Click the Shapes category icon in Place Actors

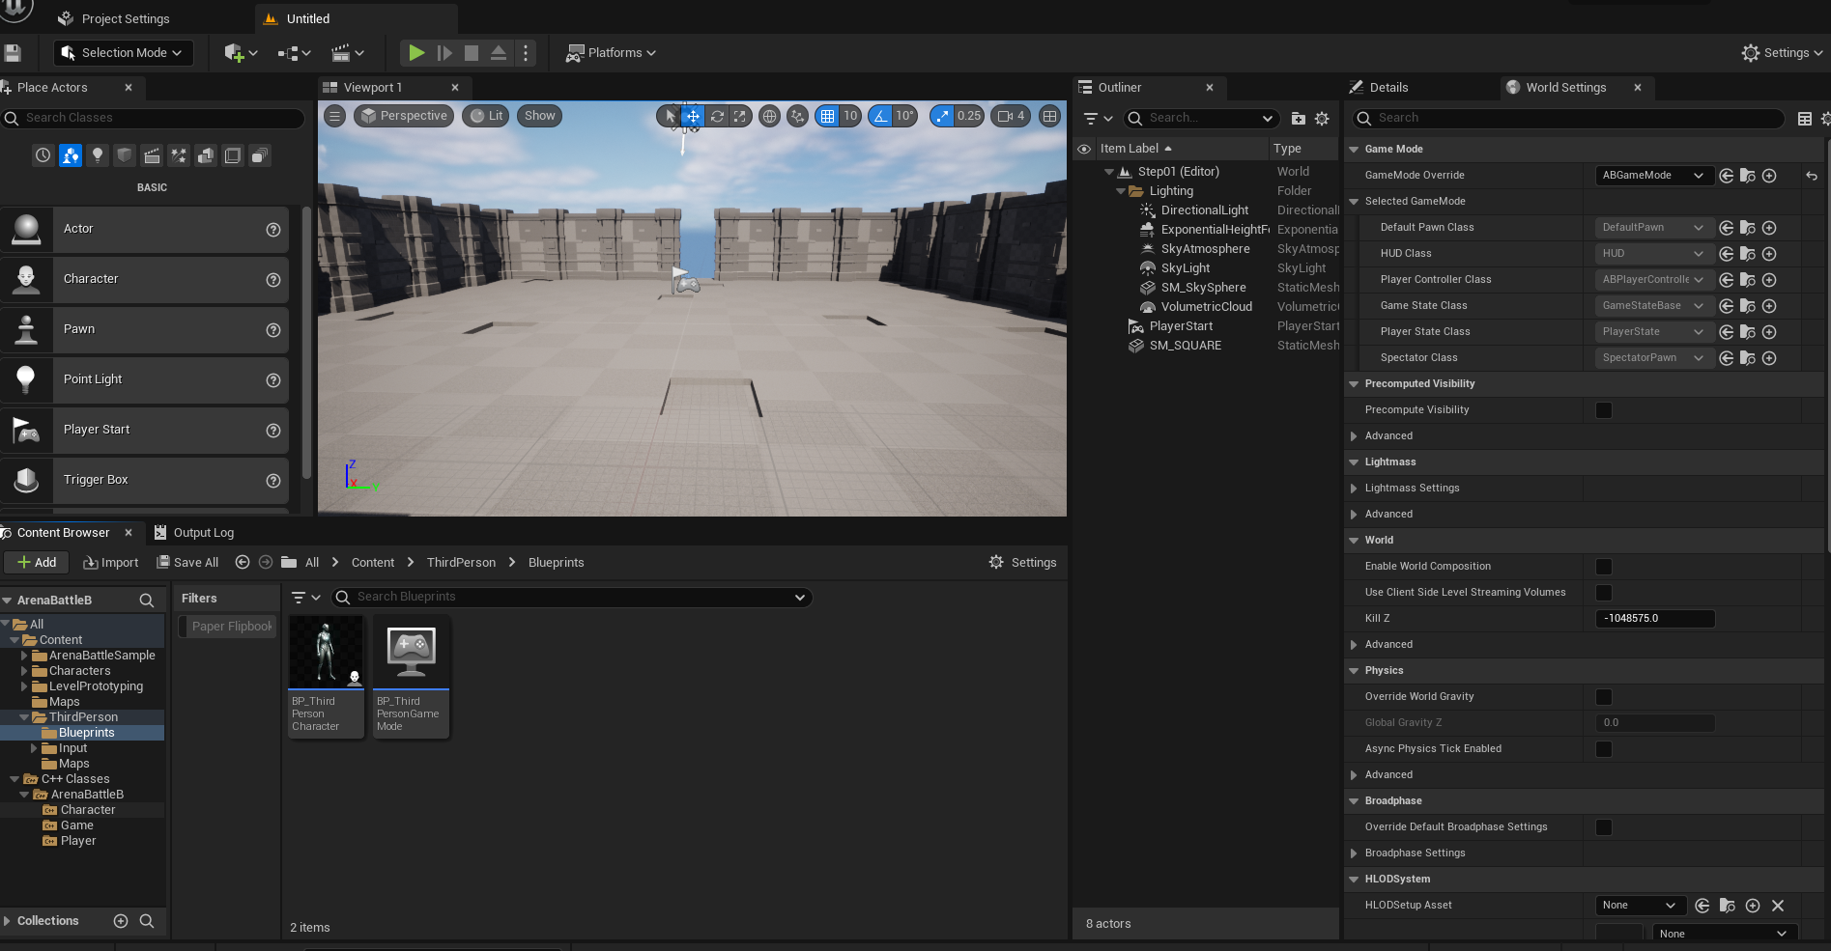[x=125, y=155]
